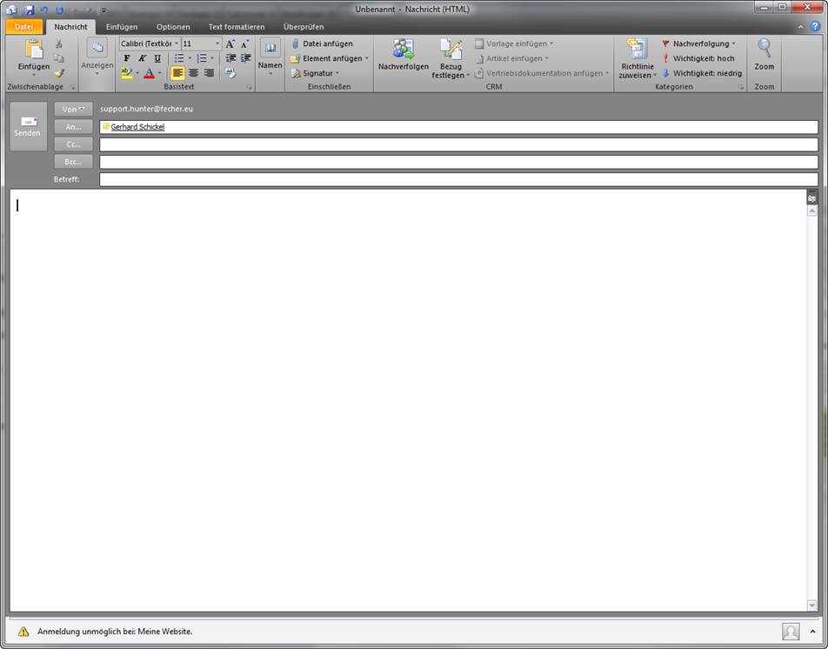This screenshot has width=828, height=649.
Task: Attach a file with Datei anfügen
Action: point(321,43)
